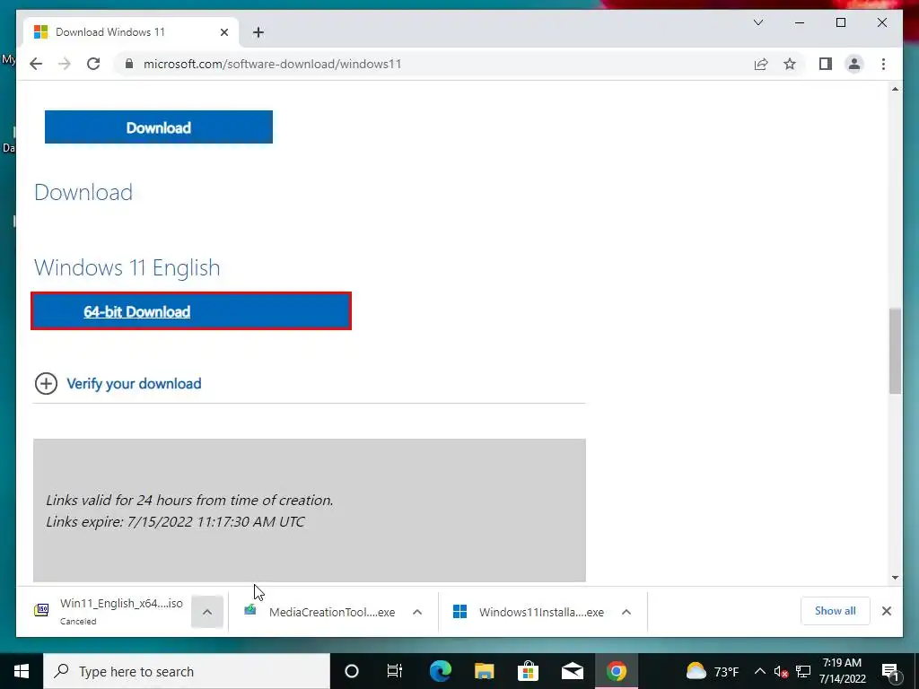Click the muted volume icon in the tray
The height and width of the screenshot is (689, 919).
[781, 671]
